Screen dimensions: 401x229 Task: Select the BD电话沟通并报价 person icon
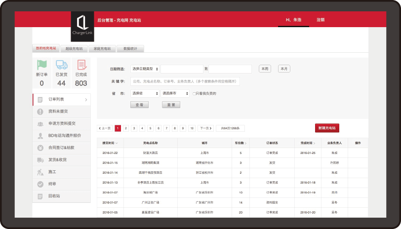click(40, 136)
